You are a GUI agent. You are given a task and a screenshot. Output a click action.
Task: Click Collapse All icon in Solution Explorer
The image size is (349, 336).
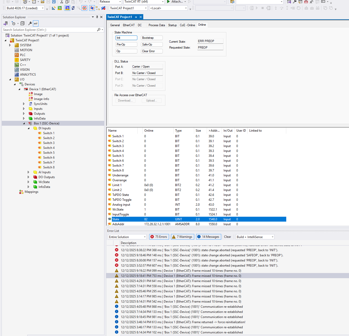[x=23, y=23]
